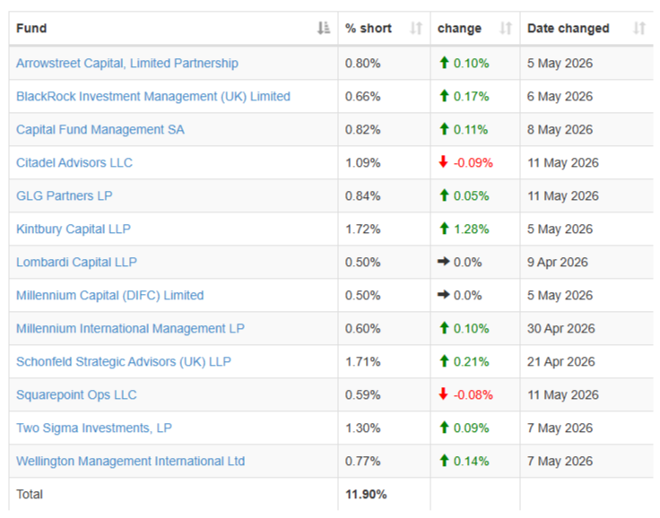
Task: Click the 30 Apr 2026 date
Action: point(561,329)
